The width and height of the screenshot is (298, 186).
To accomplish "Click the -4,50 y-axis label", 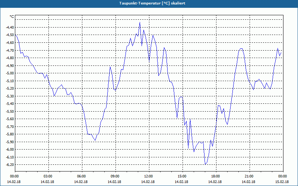I will click(x=10, y=35).
